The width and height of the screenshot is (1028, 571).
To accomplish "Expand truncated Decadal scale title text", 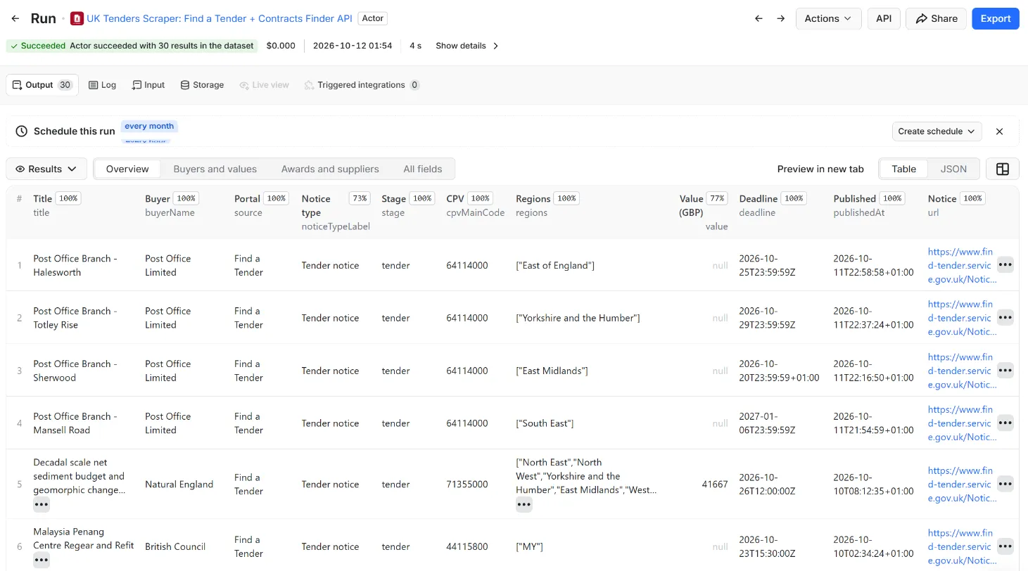I will point(42,505).
